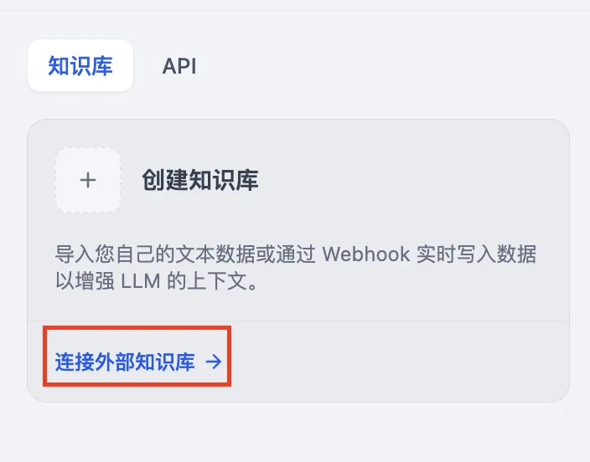The width and height of the screenshot is (590, 462).
Task: Follow the connect external knowledge base link
Action: 138,362
